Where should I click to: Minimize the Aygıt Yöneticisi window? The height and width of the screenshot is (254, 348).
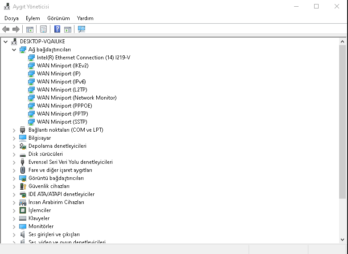(x=296, y=6)
